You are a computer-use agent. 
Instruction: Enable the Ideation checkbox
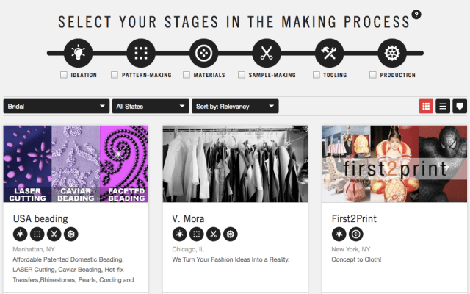pyautogui.click(x=64, y=75)
